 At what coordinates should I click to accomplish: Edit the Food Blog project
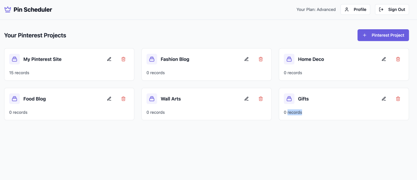pyautogui.click(x=109, y=99)
